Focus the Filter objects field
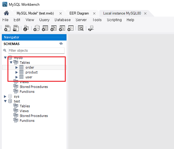The width and height of the screenshot is (174, 149). pyautogui.click(x=36, y=50)
